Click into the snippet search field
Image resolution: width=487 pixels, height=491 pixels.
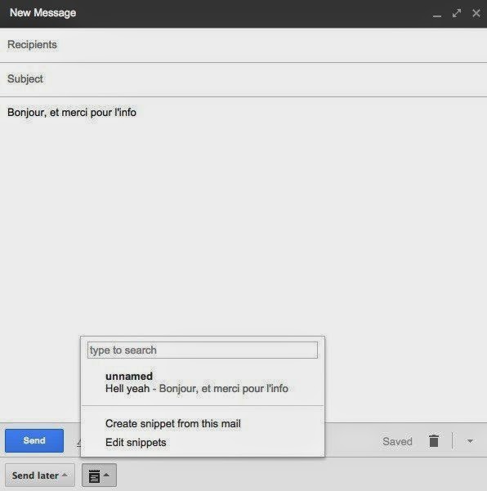click(203, 350)
